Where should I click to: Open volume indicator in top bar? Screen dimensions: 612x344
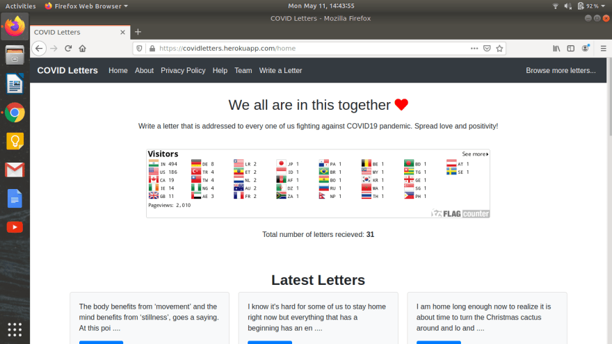[568, 6]
